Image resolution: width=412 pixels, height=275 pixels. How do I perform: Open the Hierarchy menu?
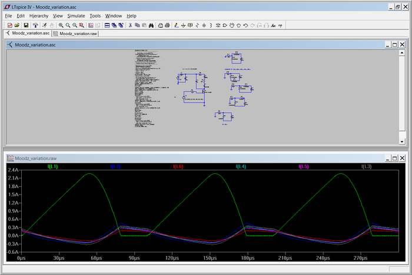click(38, 16)
